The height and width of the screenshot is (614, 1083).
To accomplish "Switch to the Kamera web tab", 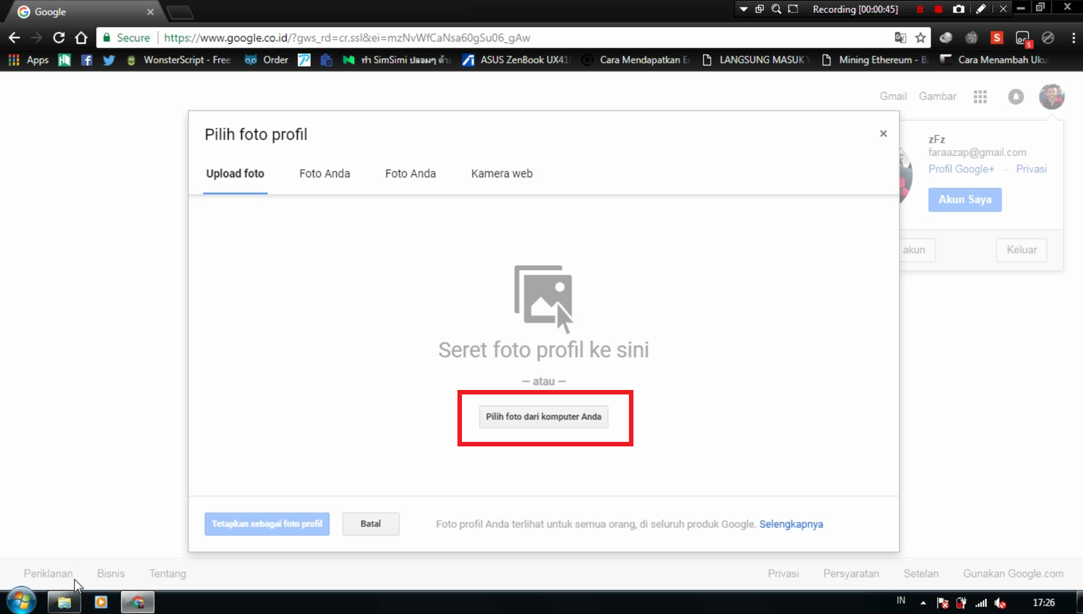I will tap(501, 174).
